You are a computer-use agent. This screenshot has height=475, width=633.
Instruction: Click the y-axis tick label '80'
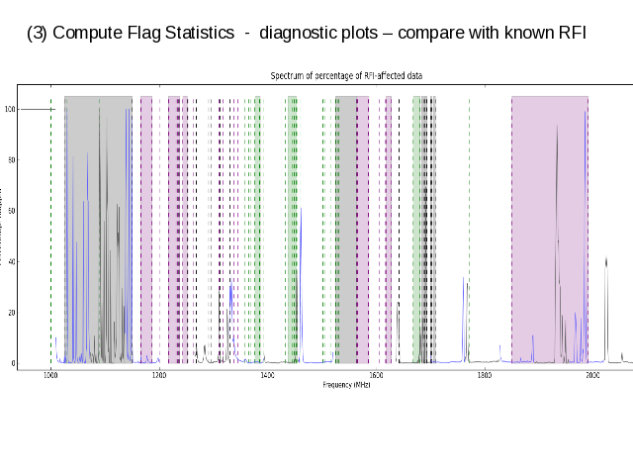[x=11, y=160]
